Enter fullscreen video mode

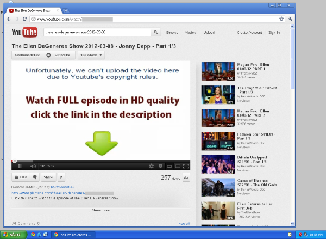(186, 166)
